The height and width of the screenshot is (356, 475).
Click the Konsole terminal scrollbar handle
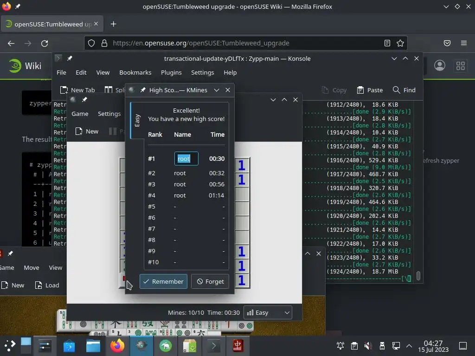click(x=418, y=276)
